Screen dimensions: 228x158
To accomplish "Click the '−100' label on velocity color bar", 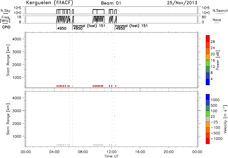I will [x=215, y=127].
